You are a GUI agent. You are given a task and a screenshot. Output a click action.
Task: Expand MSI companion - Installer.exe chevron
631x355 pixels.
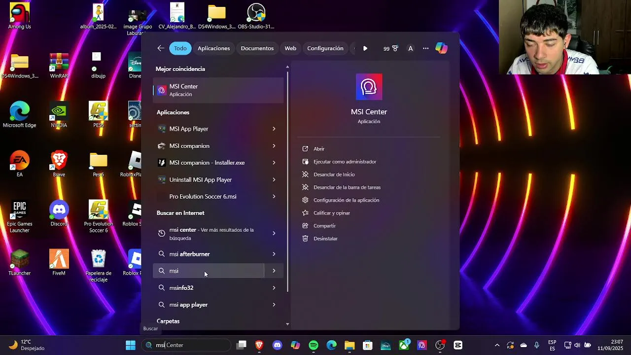point(274,163)
